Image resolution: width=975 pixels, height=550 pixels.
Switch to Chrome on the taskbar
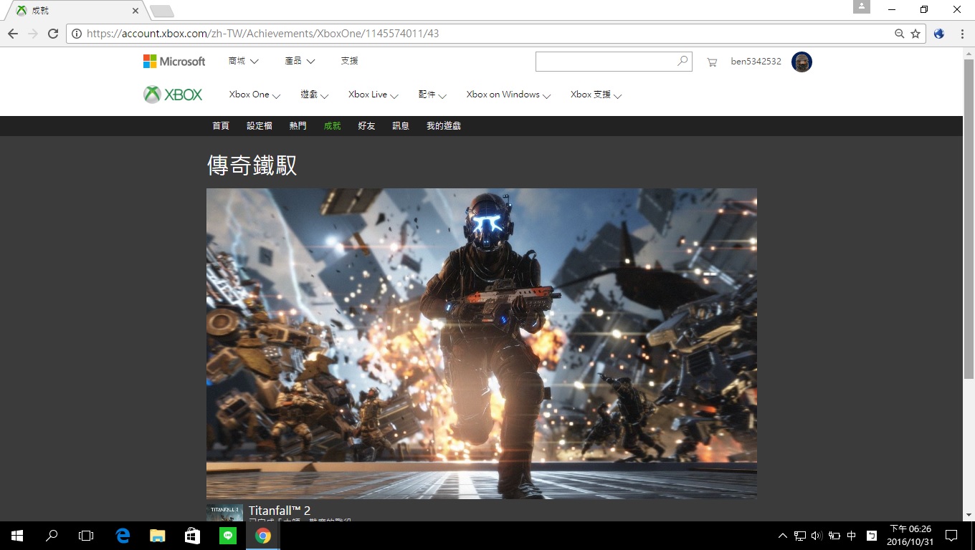coord(262,536)
